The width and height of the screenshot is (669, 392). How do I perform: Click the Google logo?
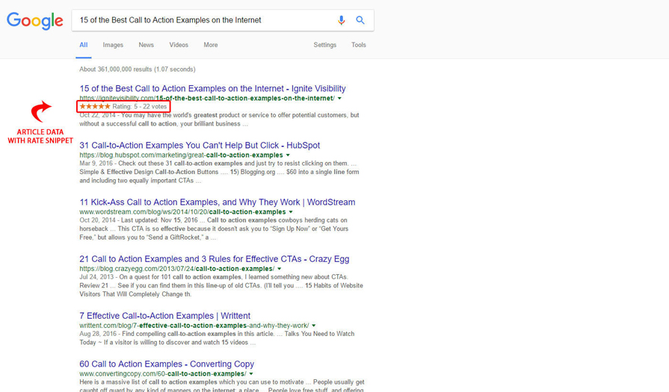pyautogui.click(x=35, y=21)
